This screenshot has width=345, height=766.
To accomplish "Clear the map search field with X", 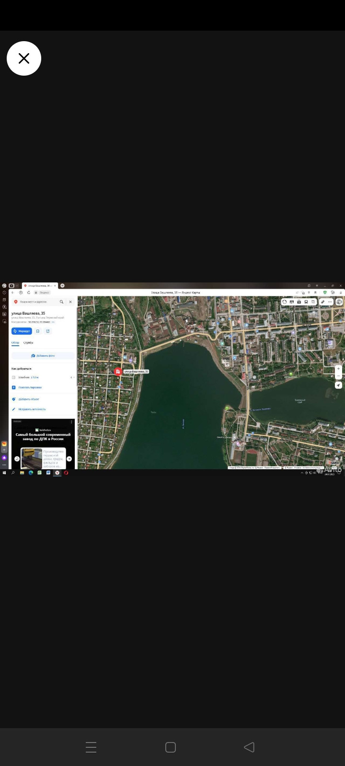I will click(x=70, y=302).
